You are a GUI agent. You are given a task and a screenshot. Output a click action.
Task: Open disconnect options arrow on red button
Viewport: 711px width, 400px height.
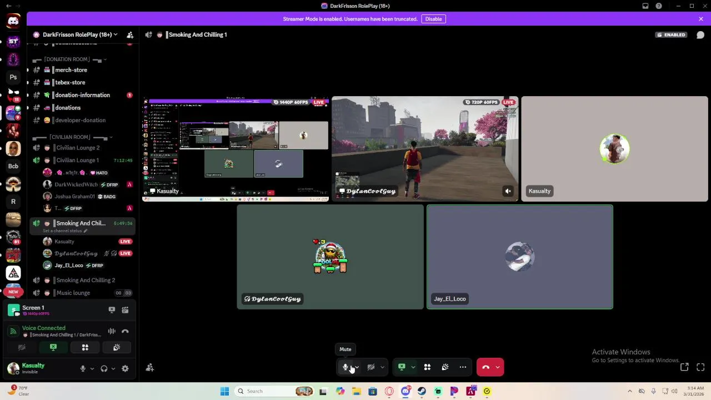tap(498, 367)
